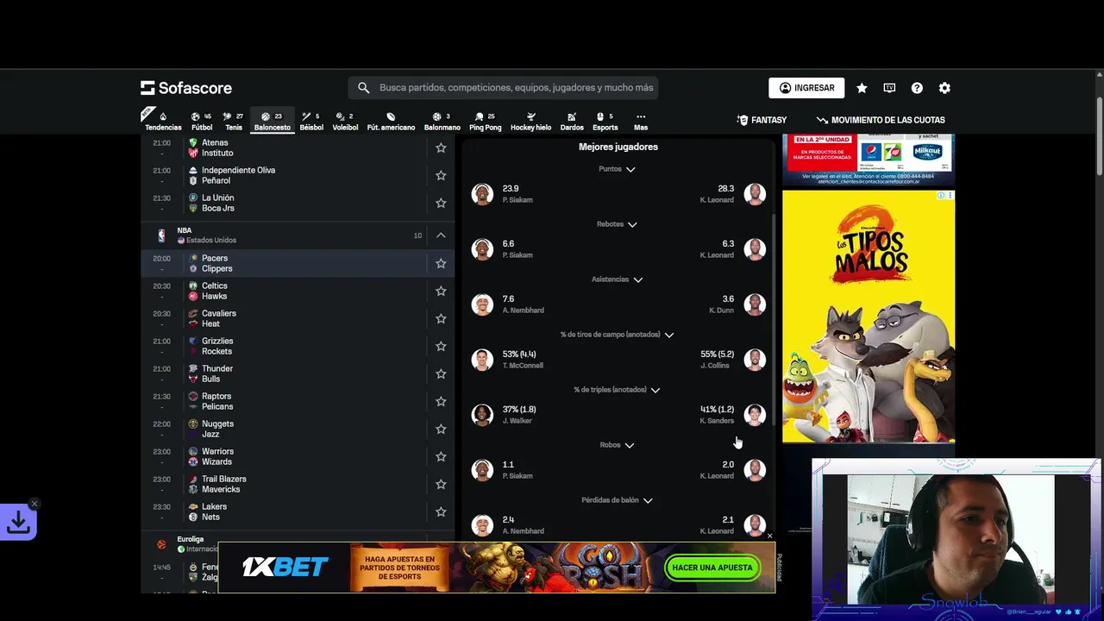Open the TV schedule icon in header

(889, 88)
